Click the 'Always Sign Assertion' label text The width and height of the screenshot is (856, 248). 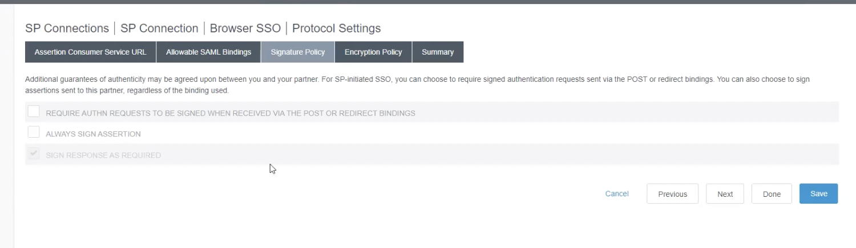tap(93, 134)
